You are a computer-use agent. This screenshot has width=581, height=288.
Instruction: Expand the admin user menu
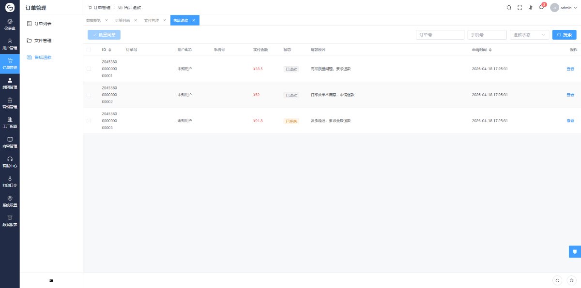click(565, 7)
